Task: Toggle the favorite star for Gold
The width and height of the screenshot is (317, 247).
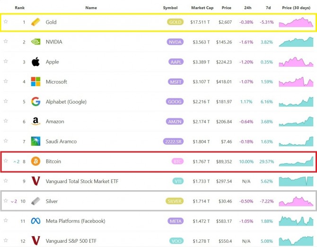Action: coord(6,22)
